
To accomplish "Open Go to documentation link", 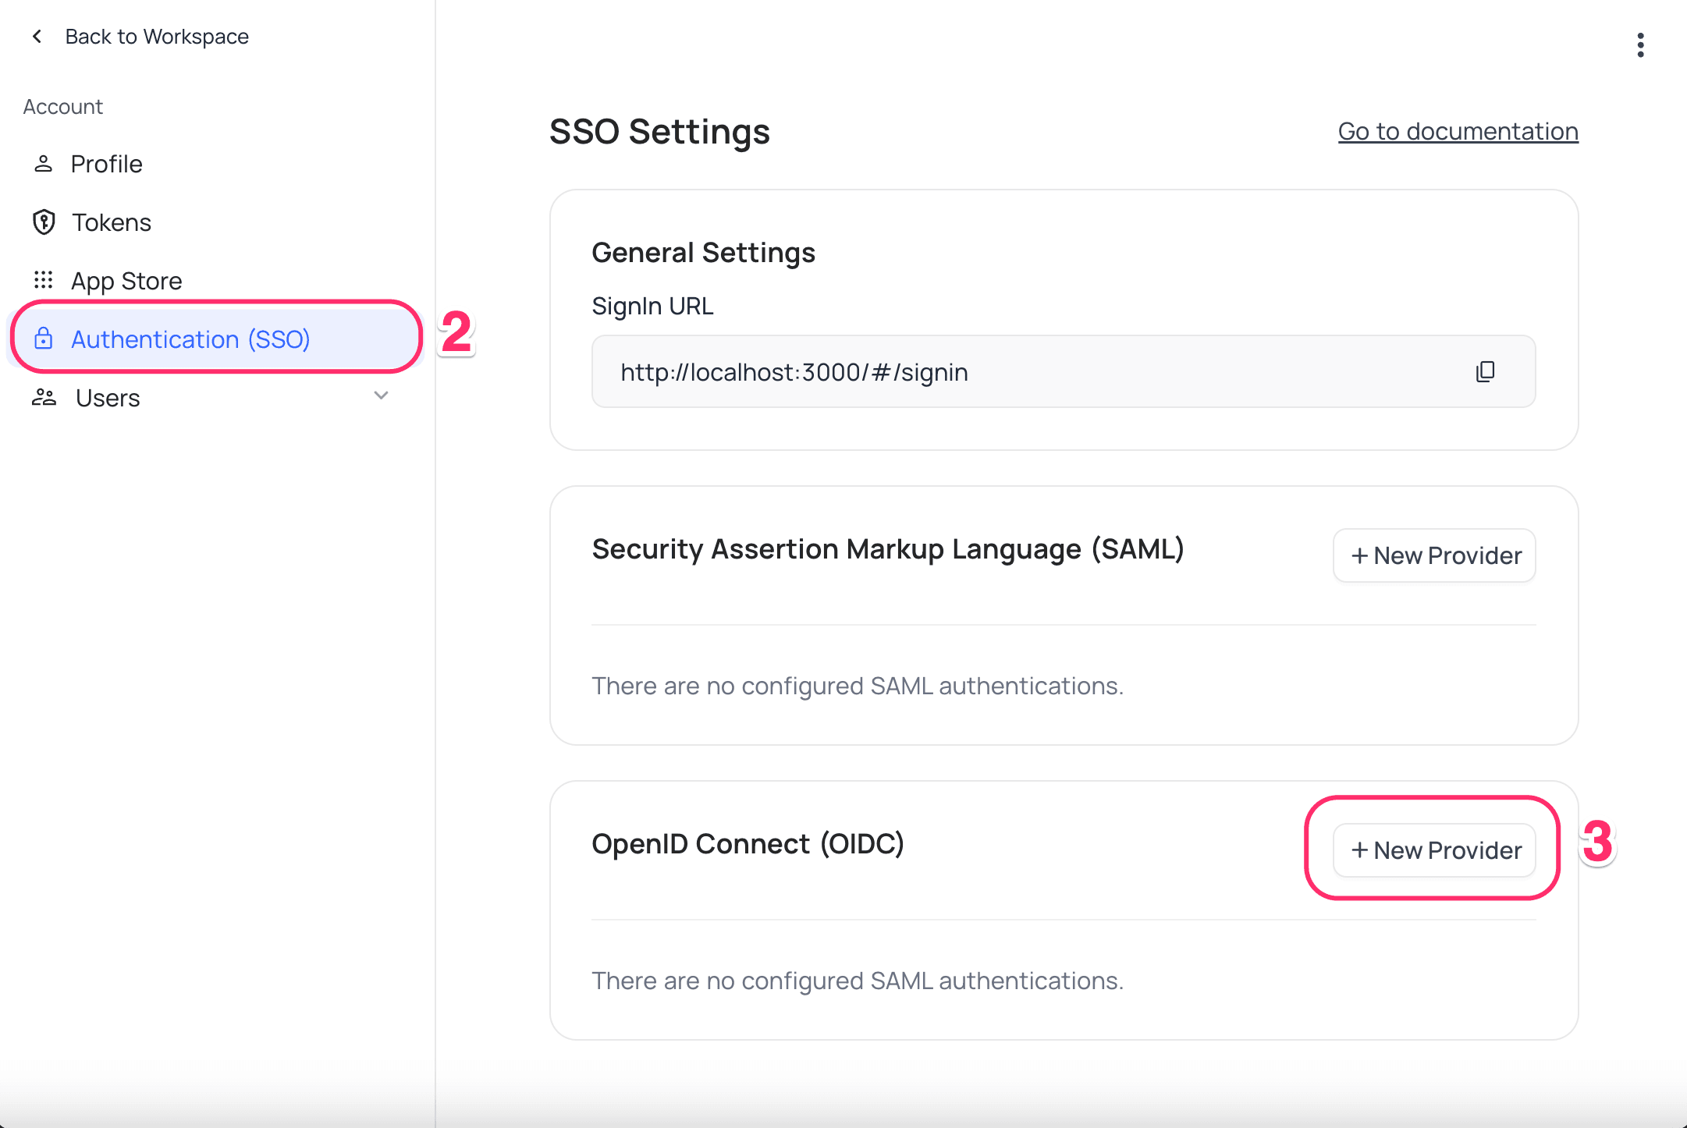I will pyautogui.click(x=1458, y=131).
